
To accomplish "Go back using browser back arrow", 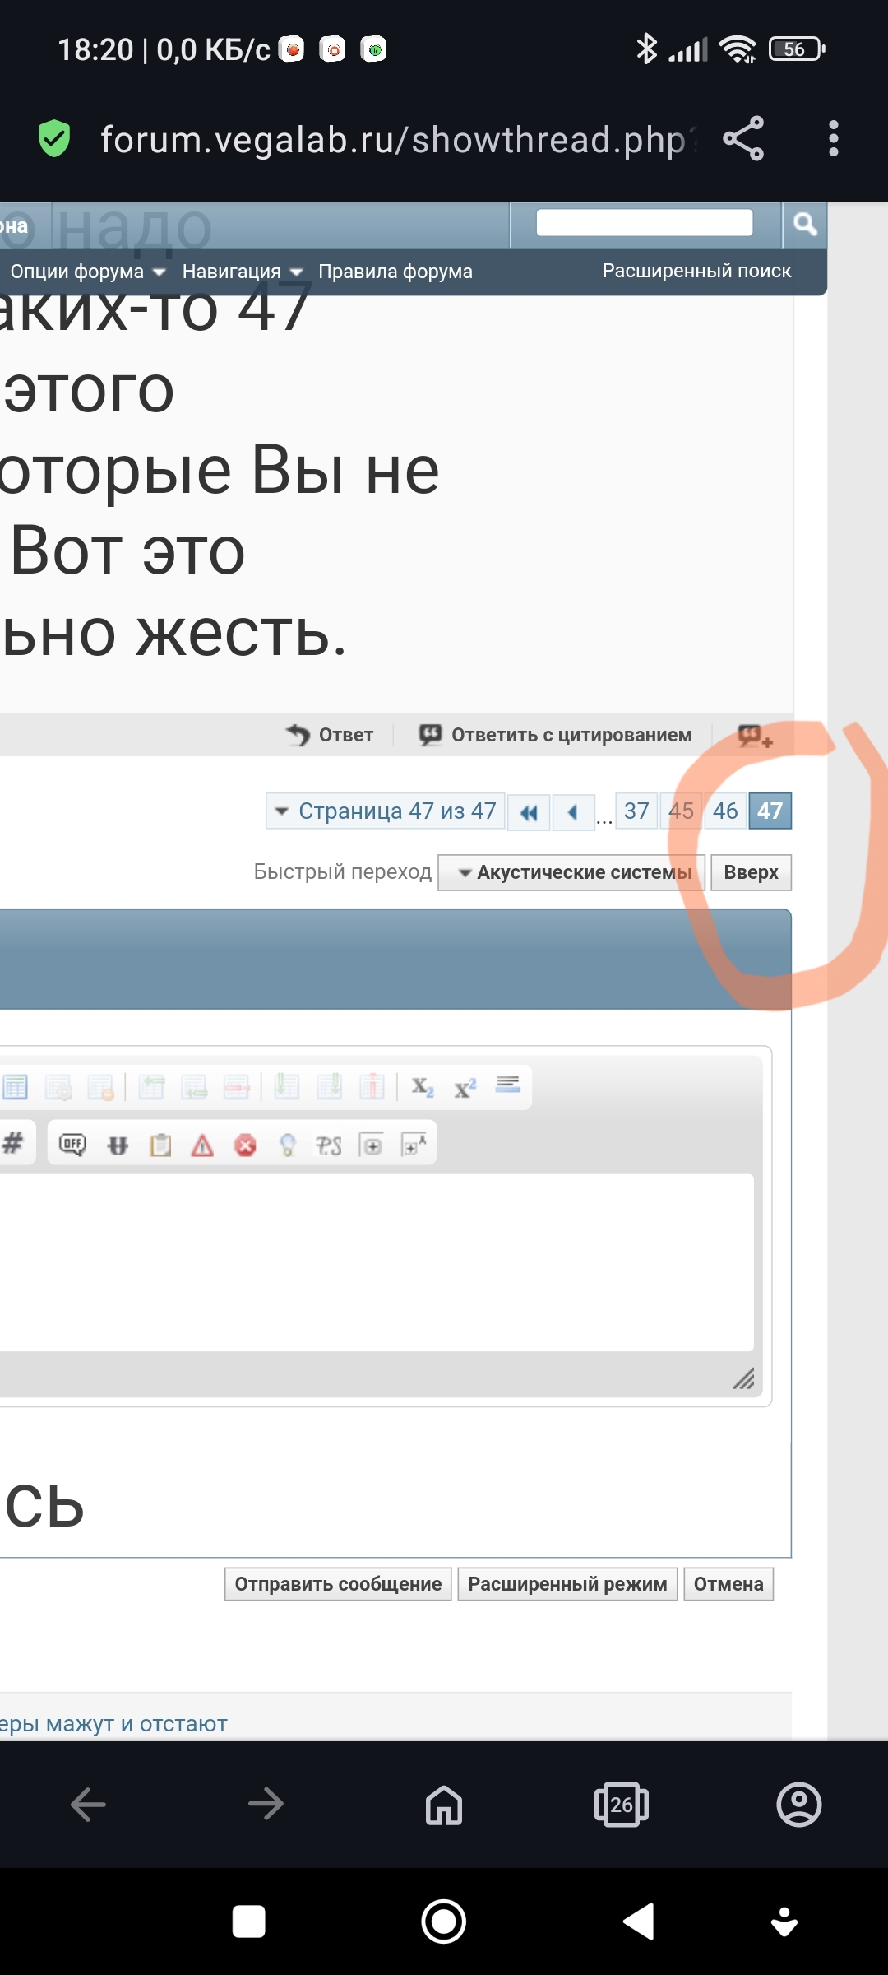I will (89, 1805).
